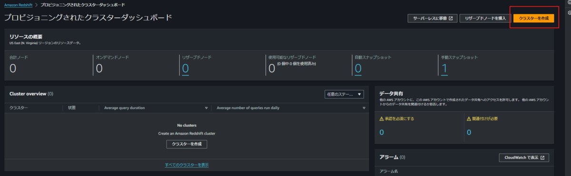This screenshot has width=571, height=176.
Task: Click クラスターを作成 button under No clusters
Action: click(x=187, y=144)
